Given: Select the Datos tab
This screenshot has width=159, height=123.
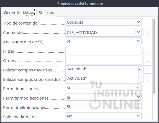Looking at the screenshot, I should click(29, 12).
